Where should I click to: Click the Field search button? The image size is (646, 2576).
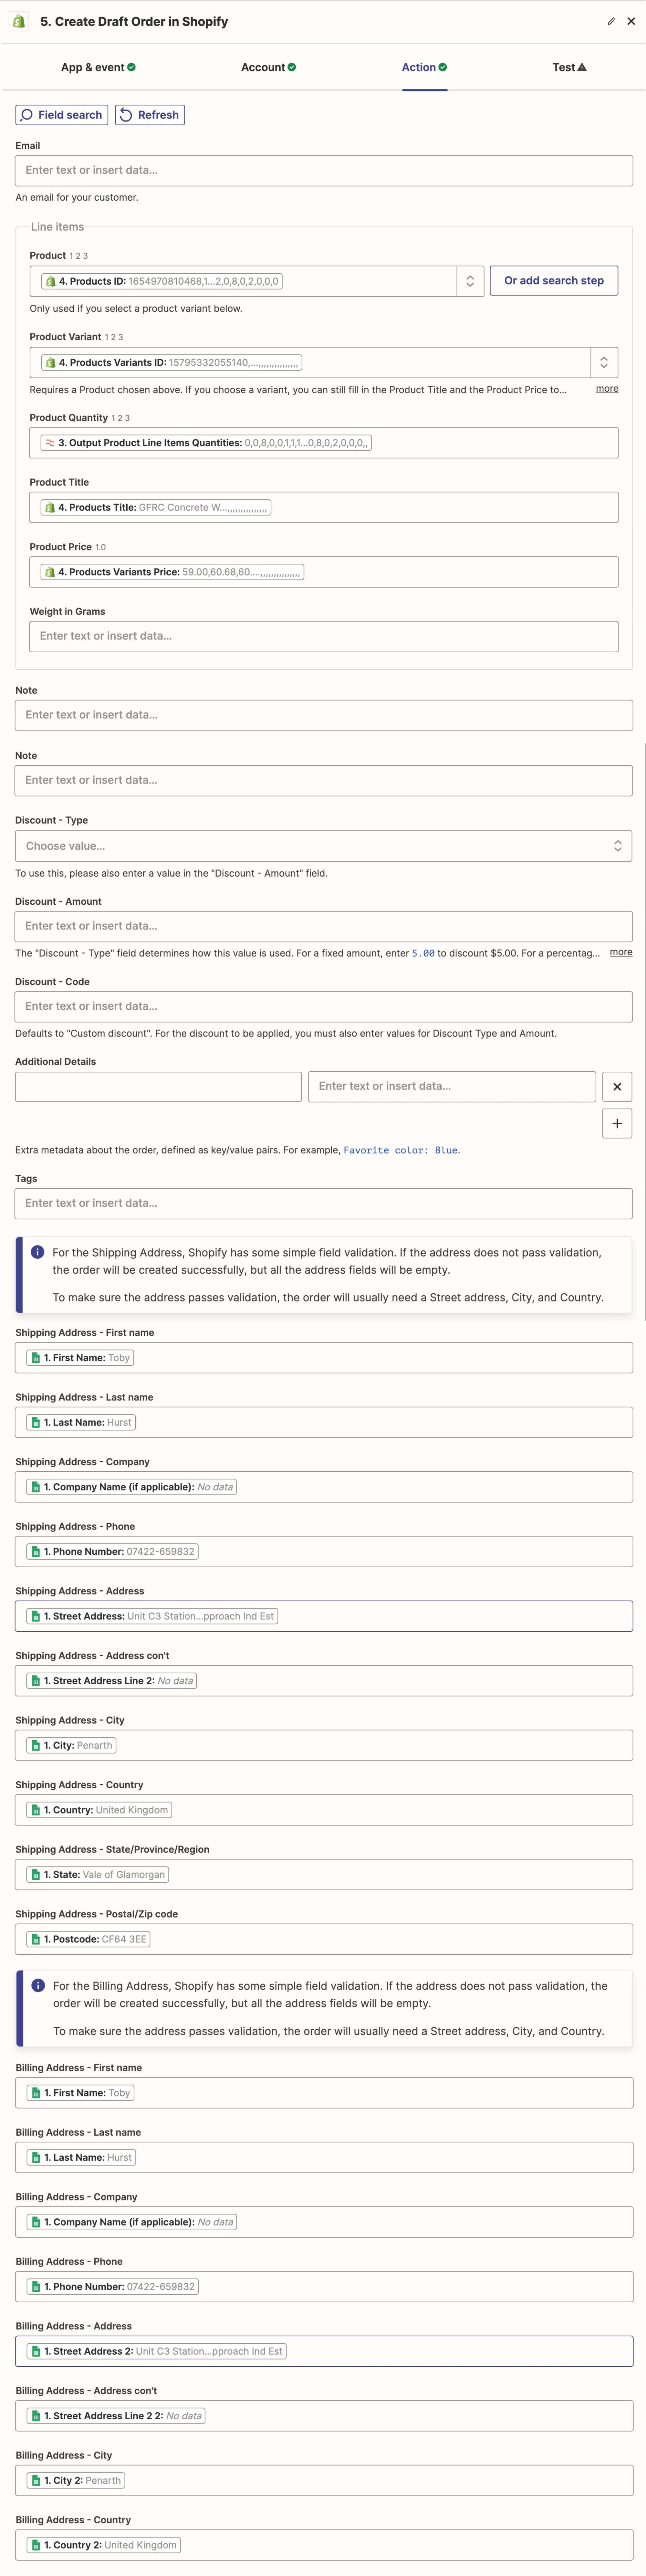(x=62, y=115)
